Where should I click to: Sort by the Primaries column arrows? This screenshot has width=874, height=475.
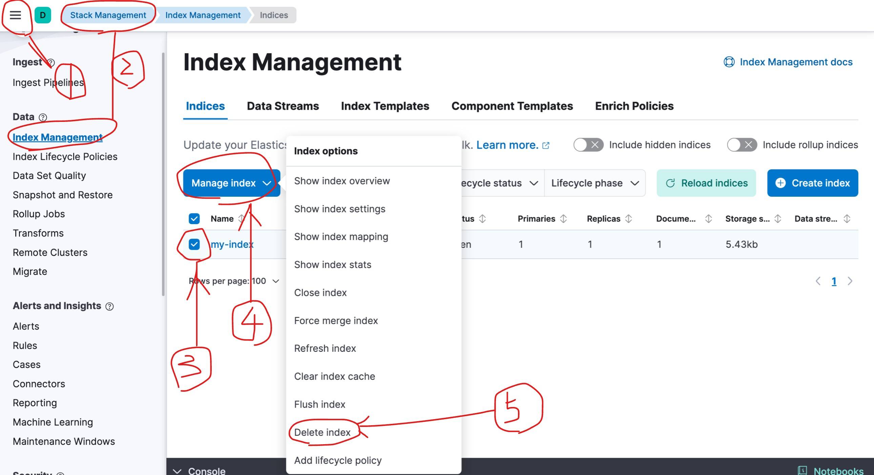(563, 219)
